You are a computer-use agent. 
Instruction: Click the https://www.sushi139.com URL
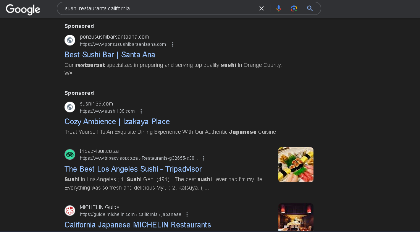point(107,111)
